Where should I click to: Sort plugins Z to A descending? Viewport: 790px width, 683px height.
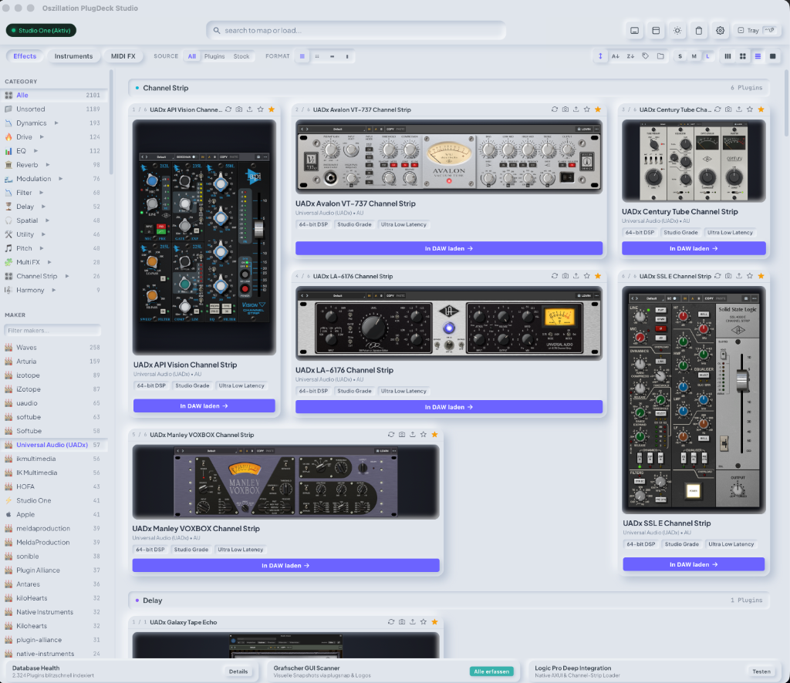[x=630, y=56]
